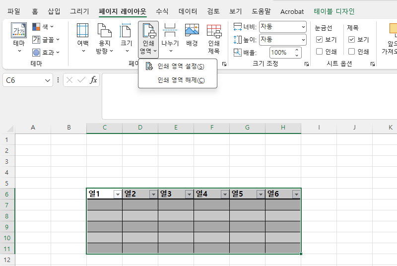The width and height of the screenshot is (397, 266).
Task: Click the cancel X in formula bar
Action: pos(69,80)
